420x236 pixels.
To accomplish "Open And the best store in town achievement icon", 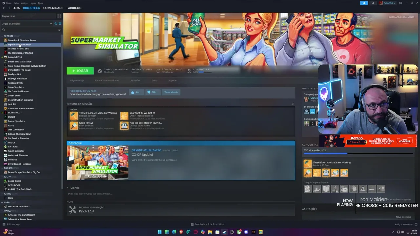I will click(x=124, y=126).
